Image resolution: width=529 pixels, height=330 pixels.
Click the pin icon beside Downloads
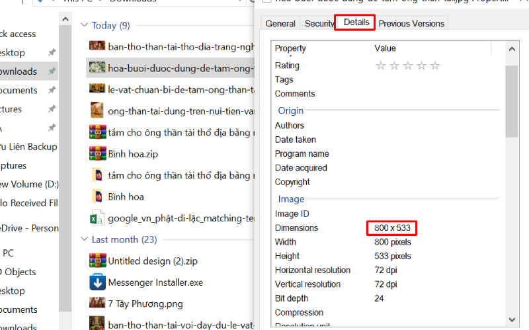pos(52,71)
